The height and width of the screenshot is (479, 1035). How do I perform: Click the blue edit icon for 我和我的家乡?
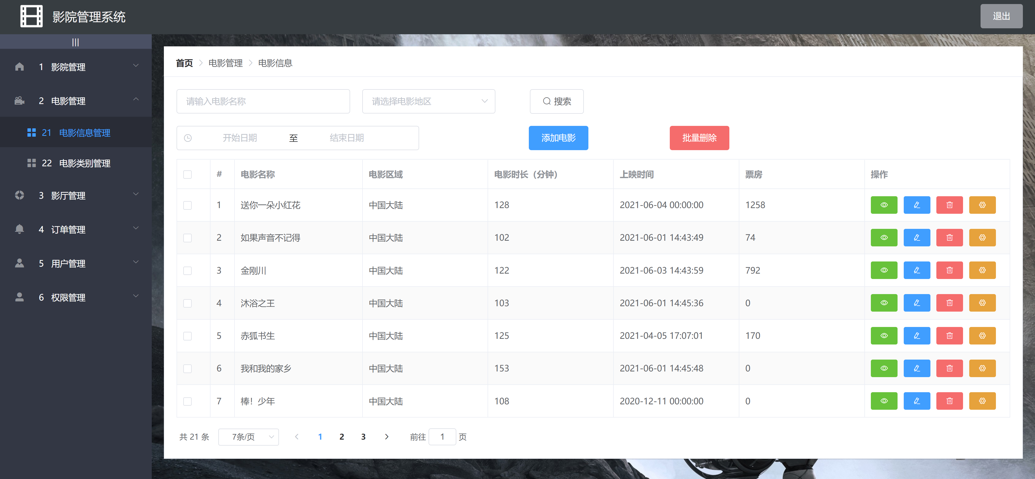click(x=916, y=368)
